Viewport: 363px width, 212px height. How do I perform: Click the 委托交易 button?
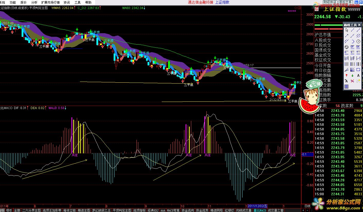click(x=345, y=2)
